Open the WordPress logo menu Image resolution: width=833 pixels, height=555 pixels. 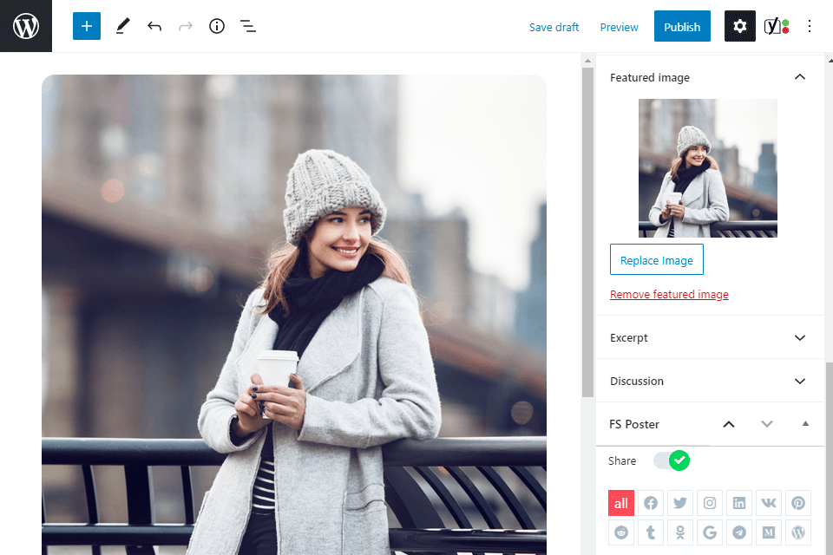click(26, 26)
